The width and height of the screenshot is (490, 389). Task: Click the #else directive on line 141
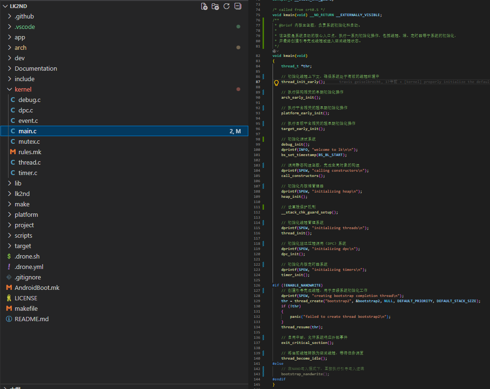point(278,364)
